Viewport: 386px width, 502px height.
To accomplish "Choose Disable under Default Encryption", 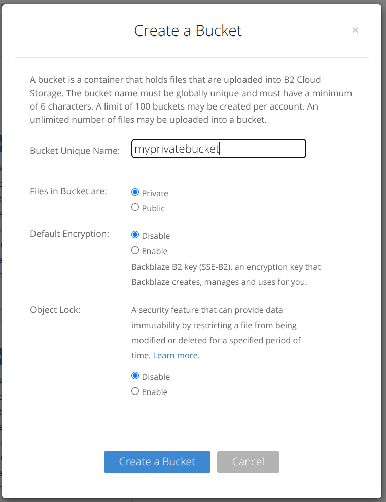I will (x=135, y=235).
